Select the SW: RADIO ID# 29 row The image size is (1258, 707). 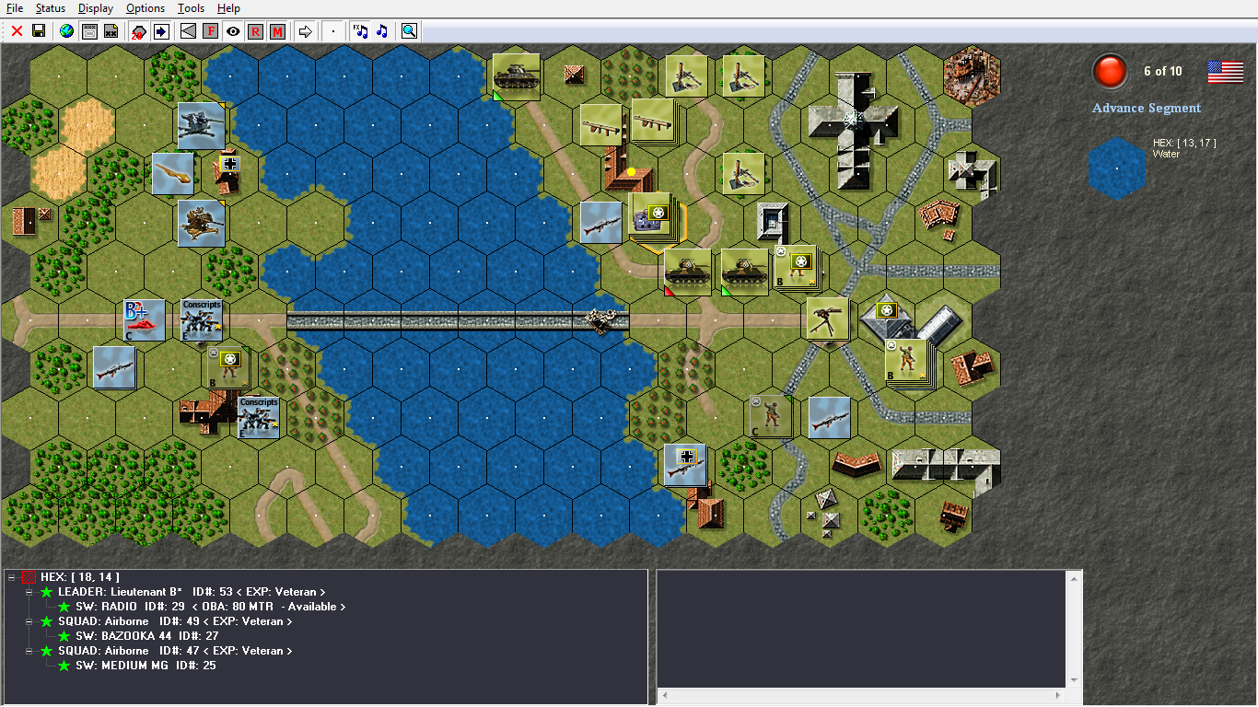point(211,607)
